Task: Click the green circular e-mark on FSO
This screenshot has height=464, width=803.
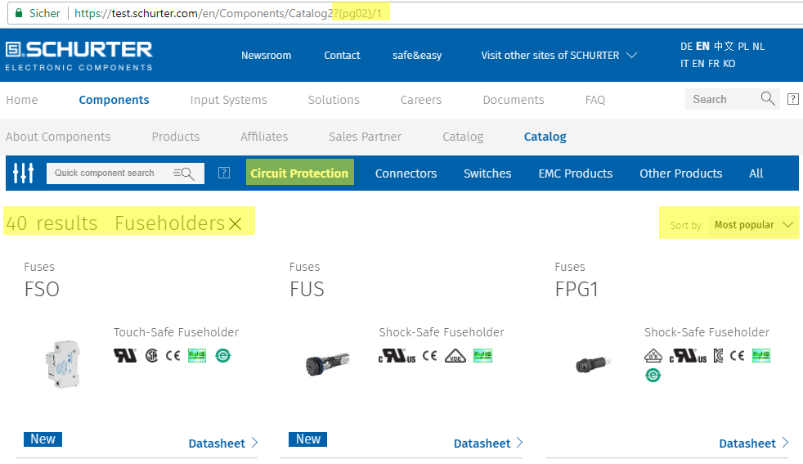Action: [222, 355]
